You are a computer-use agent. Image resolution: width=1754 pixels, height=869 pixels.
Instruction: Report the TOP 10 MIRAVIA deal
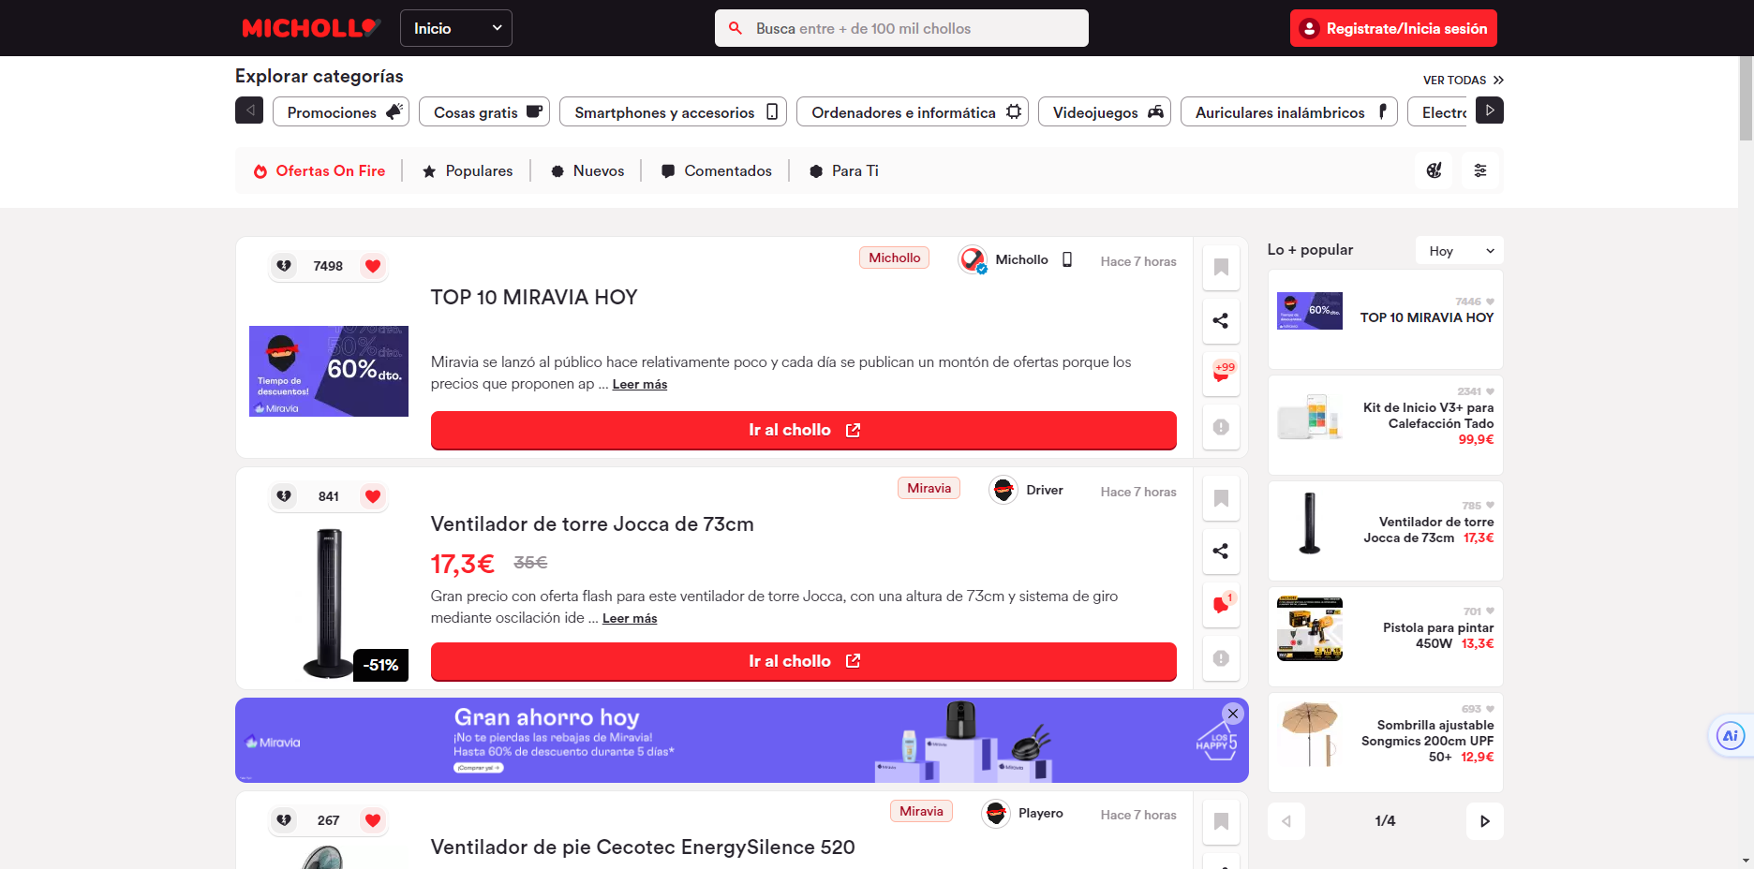1221,427
